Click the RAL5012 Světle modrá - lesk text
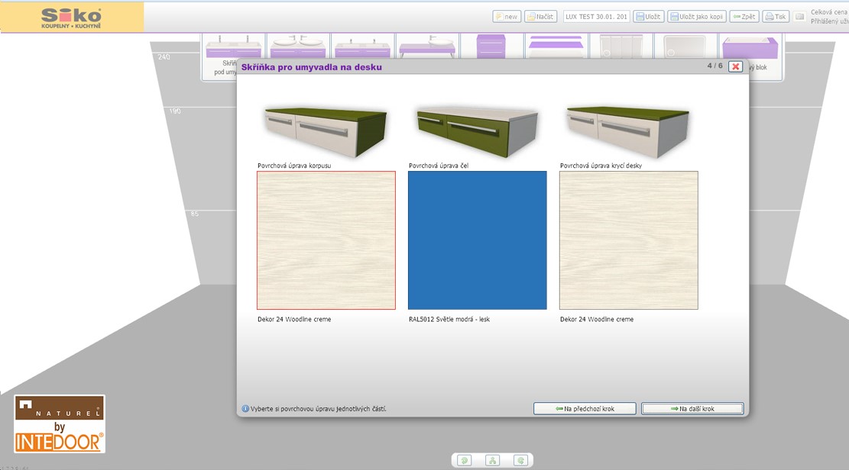Viewport: 849px width, 470px height. click(x=449, y=319)
